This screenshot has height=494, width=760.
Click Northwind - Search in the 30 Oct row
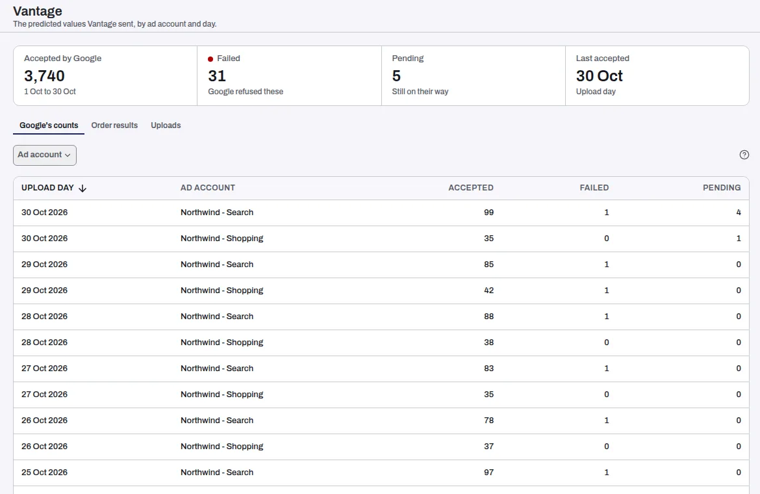(217, 213)
